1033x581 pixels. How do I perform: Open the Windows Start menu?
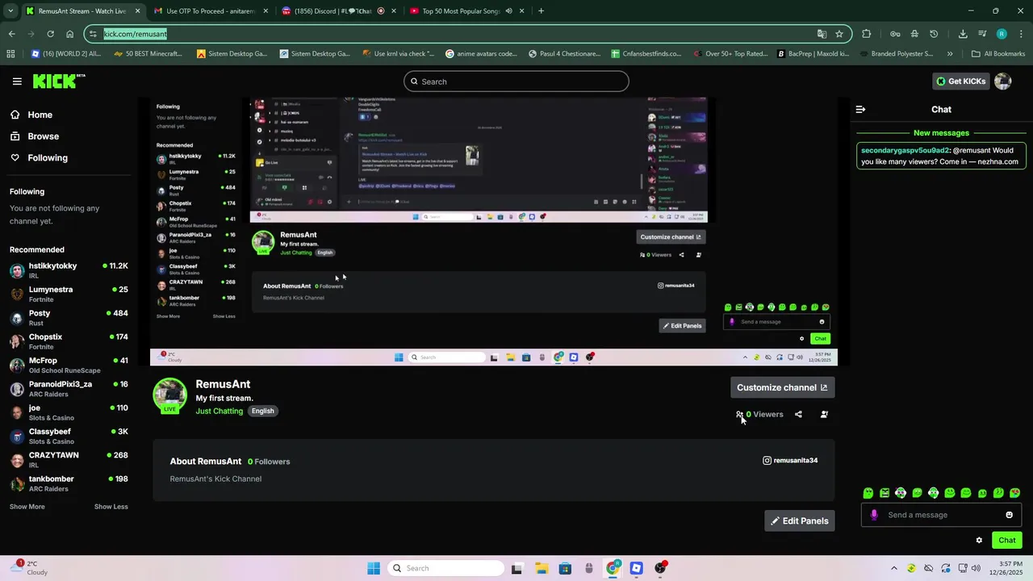(374, 568)
